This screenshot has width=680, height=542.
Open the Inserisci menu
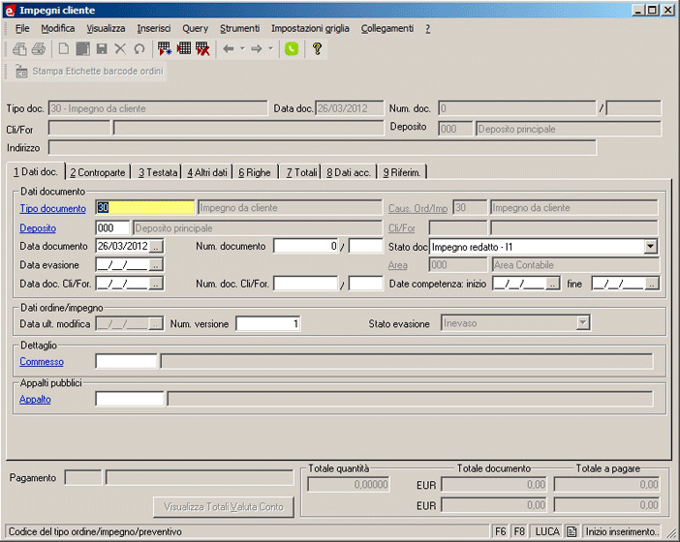(154, 29)
